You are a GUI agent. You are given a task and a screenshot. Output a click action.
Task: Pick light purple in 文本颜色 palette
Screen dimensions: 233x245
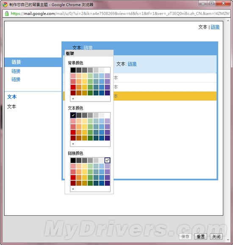point(107,121)
